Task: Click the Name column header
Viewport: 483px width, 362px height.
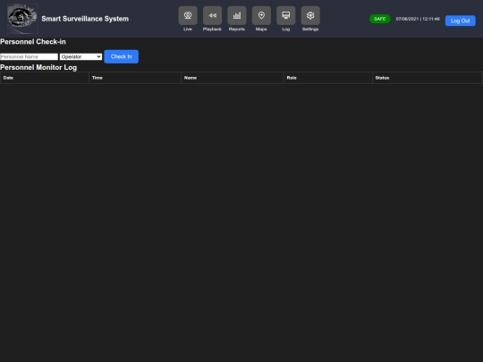Action: (x=233, y=78)
